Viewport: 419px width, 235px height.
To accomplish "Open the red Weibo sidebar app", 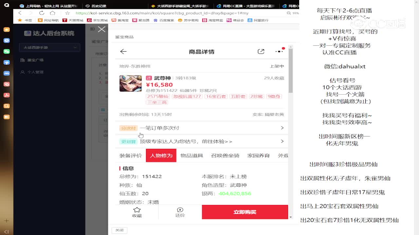I will click(x=7, y=84).
